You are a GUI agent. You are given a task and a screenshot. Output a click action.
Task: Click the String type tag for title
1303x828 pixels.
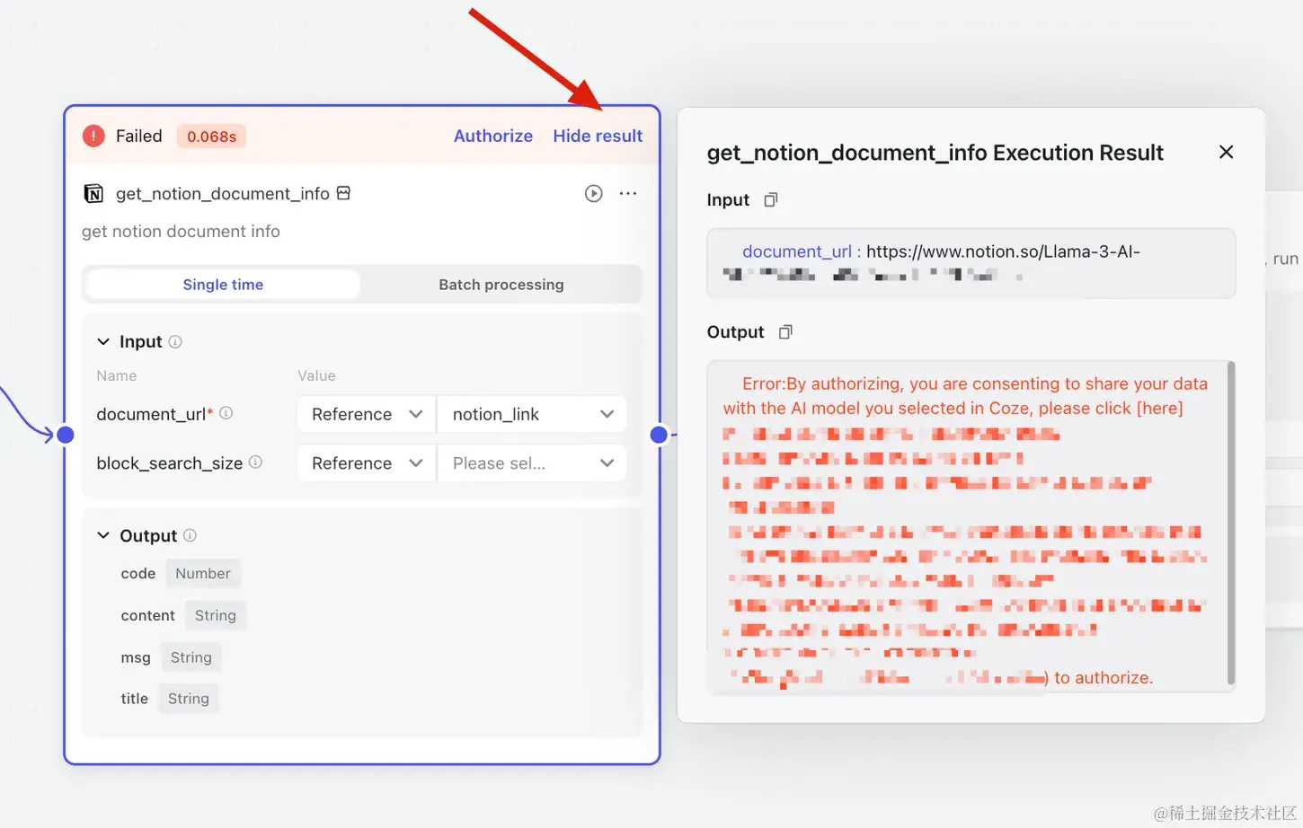189,699
